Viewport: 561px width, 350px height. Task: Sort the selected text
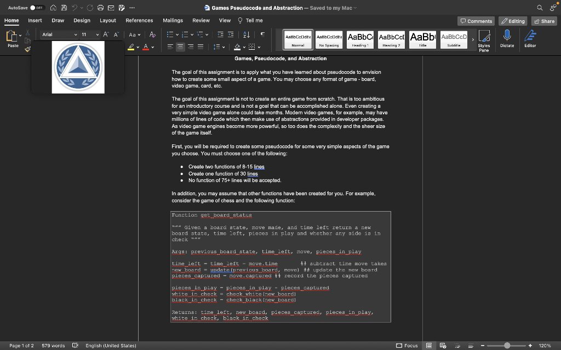(247, 34)
